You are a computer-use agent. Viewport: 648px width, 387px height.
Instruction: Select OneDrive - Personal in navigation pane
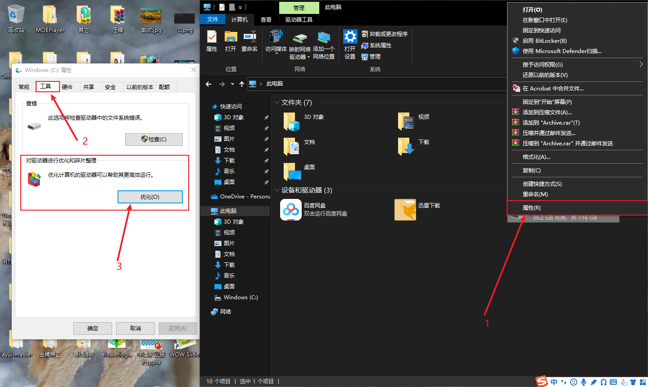[x=240, y=197]
